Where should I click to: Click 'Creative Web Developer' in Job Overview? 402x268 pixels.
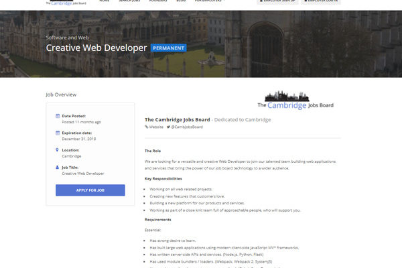(x=83, y=174)
